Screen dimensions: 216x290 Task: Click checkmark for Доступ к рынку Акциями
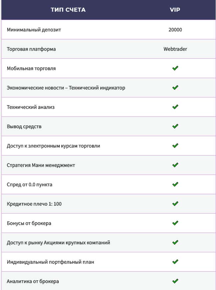(x=175, y=242)
